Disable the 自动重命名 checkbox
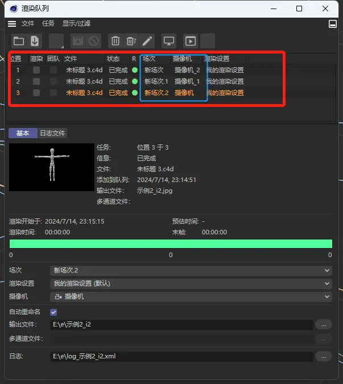 tap(53, 312)
